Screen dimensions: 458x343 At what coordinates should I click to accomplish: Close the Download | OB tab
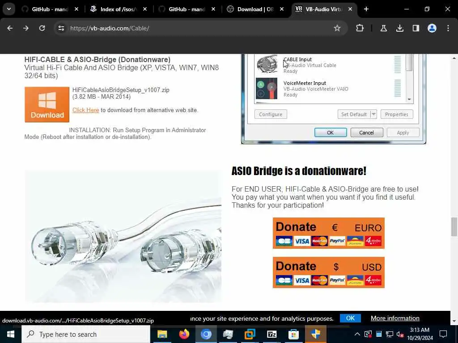coord(282,9)
